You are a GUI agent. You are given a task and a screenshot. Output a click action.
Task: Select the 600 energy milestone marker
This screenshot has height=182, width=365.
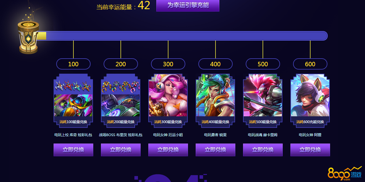[x=310, y=64]
